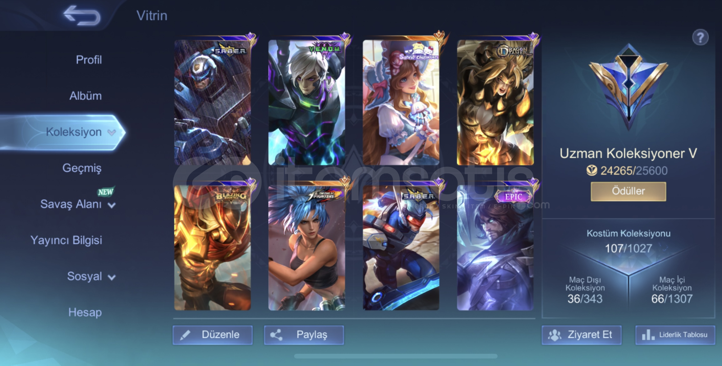The width and height of the screenshot is (722, 366).
Task: Open the question mark help icon
Action: pos(700,37)
